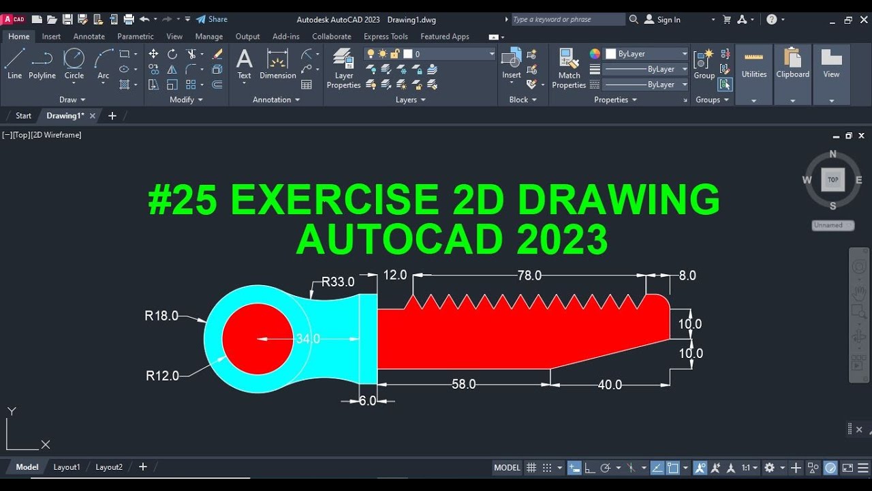The image size is (872, 491).
Task: Click the Clipboard panel button
Action: (x=793, y=74)
